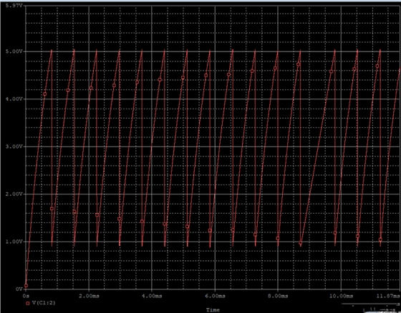Viewport: 401px width, 313px height.
Task: Click the V(C1:2) trace legend marker square
Action: 28,303
